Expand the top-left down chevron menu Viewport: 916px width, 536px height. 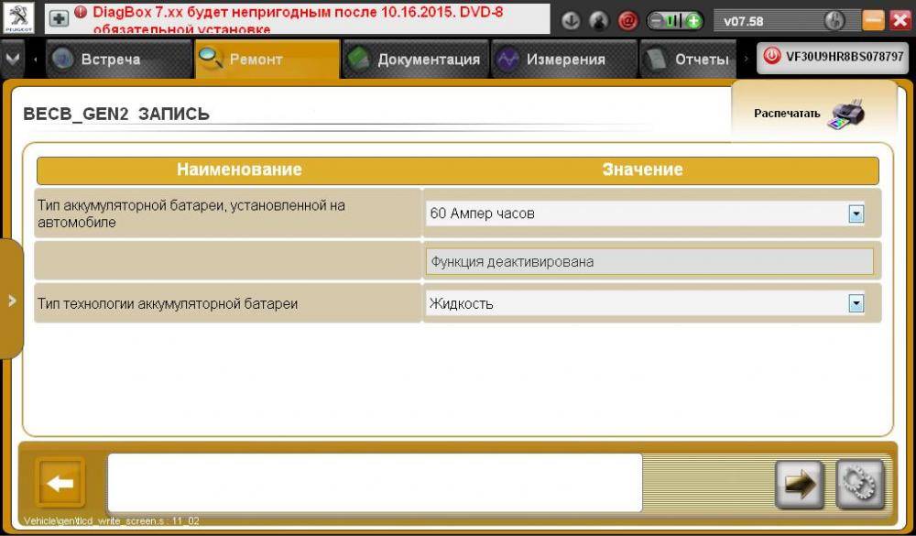point(12,58)
